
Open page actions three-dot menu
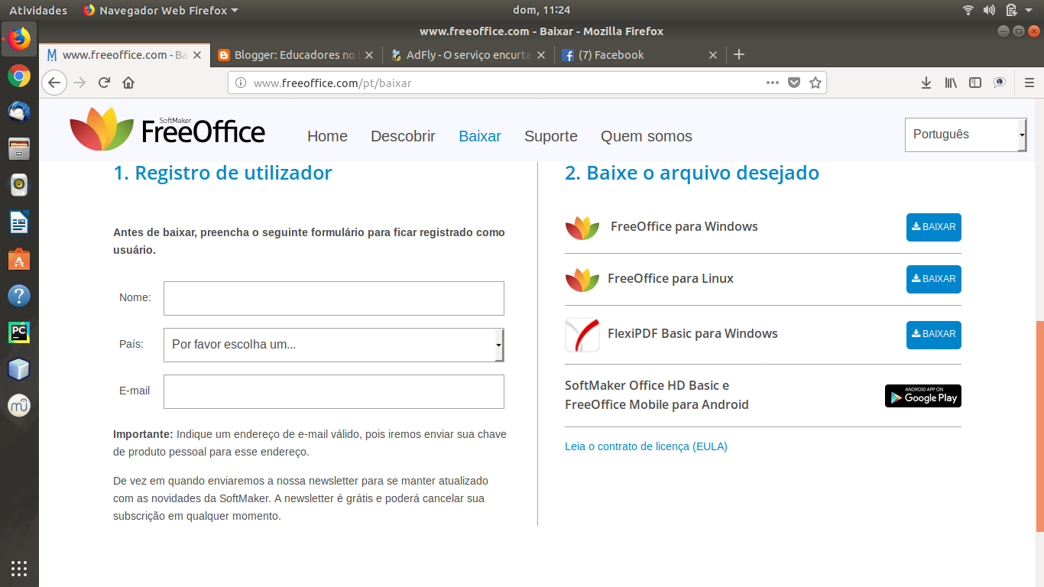point(773,83)
